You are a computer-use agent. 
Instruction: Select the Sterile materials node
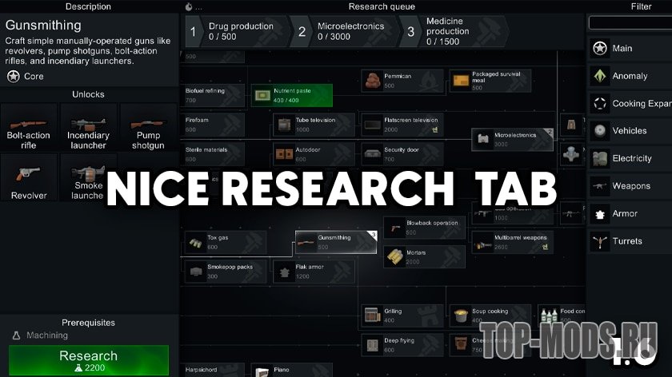pyautogui.click(x=213, y=154)
